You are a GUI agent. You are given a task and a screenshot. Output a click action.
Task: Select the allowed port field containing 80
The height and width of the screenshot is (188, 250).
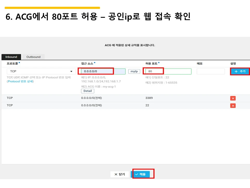(153, 71)
